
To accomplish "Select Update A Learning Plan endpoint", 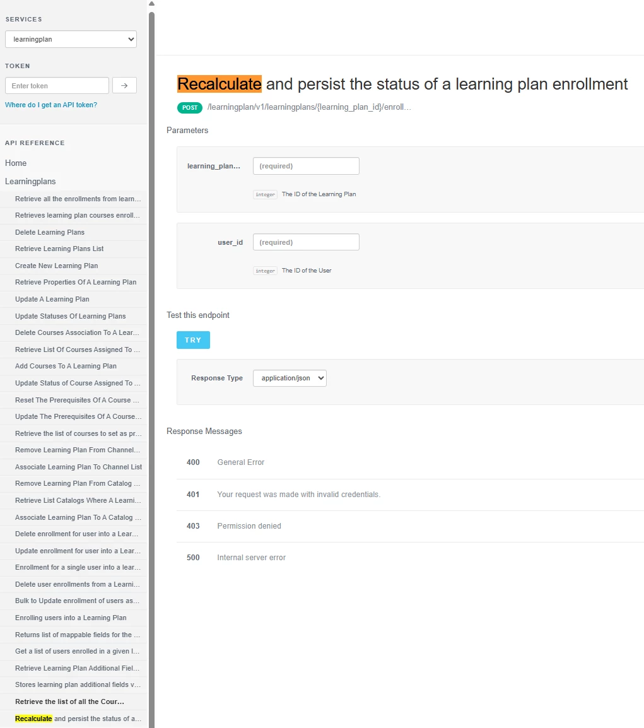I will tap(52, 299).
